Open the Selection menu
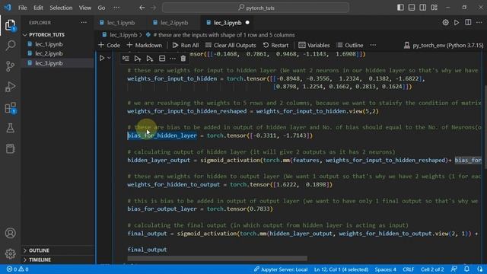This screenshot has width=487, height=274. click(x=61, y=8)
